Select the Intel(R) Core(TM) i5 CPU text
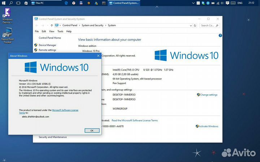 (126, 70)
